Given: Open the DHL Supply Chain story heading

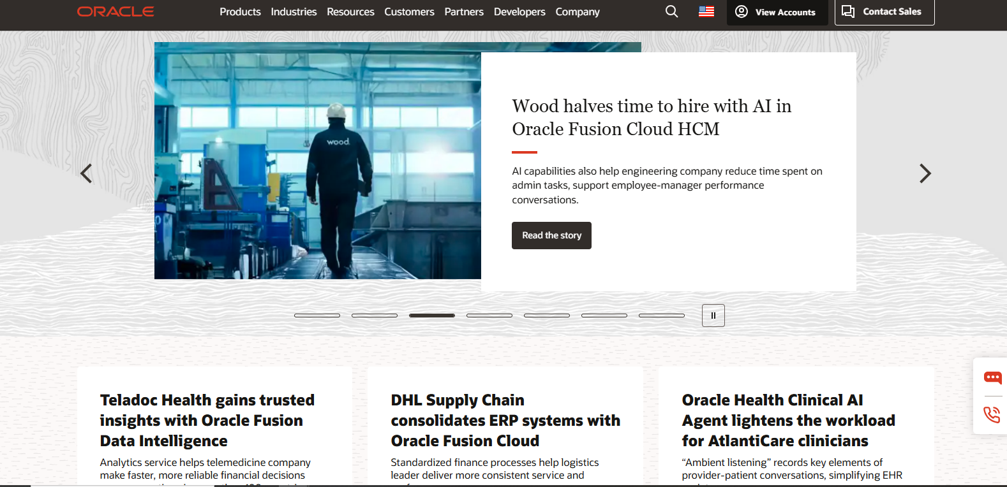Looking at the screenshot, I should coord(505,421).
